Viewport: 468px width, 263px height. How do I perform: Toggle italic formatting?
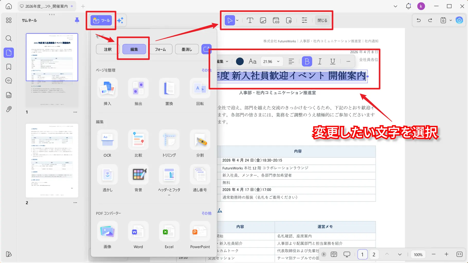[x=320, y=61]
